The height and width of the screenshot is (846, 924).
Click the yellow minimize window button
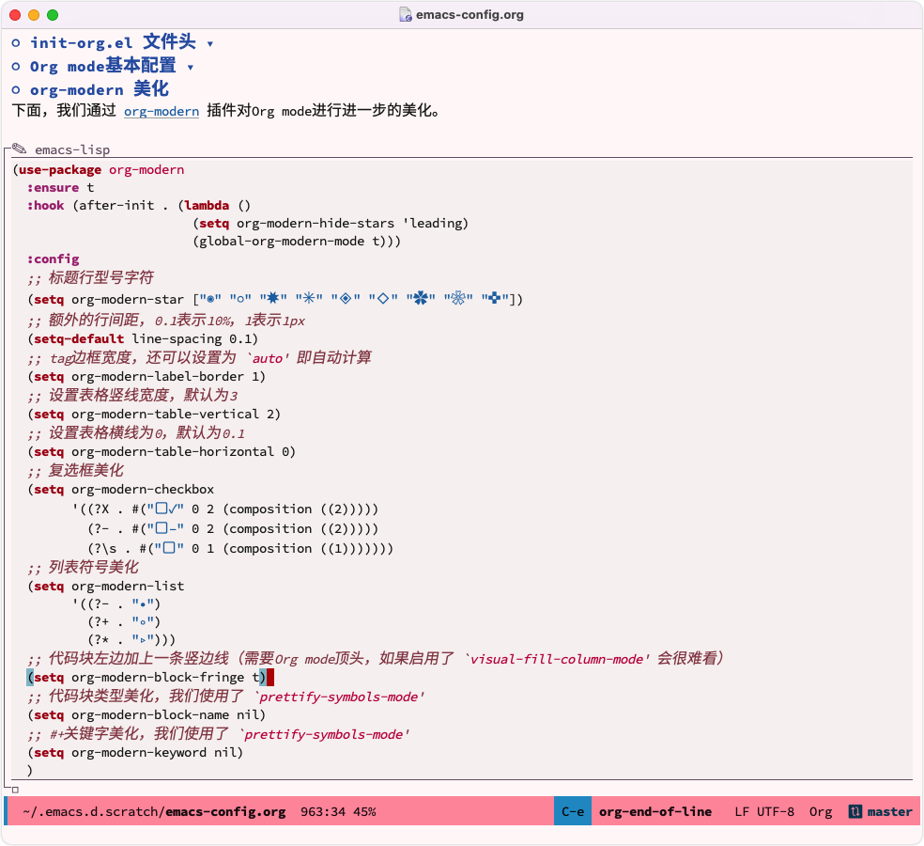(34, 15)
